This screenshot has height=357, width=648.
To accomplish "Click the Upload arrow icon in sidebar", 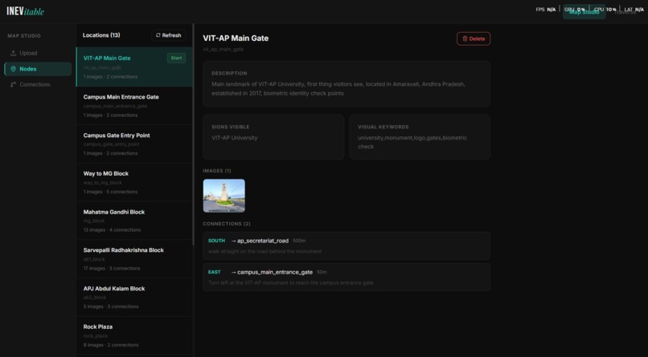I will tap(13, 53).
